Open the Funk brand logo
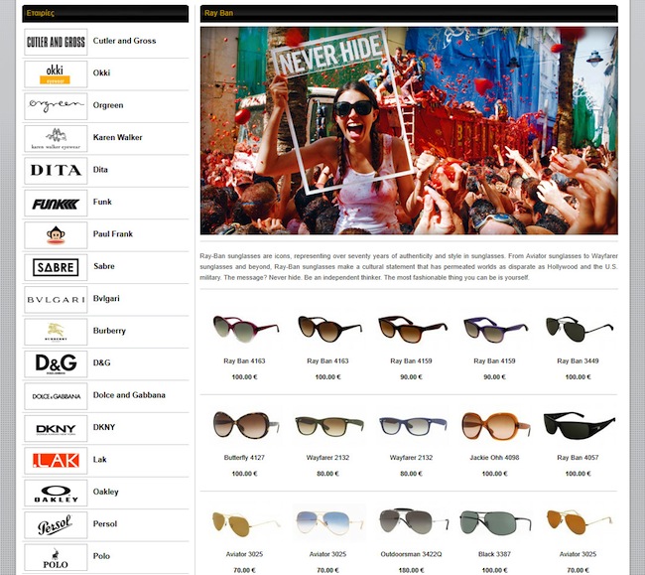This screenshot has height=575, width=645. pyautogui.click(x=56, y=203)
